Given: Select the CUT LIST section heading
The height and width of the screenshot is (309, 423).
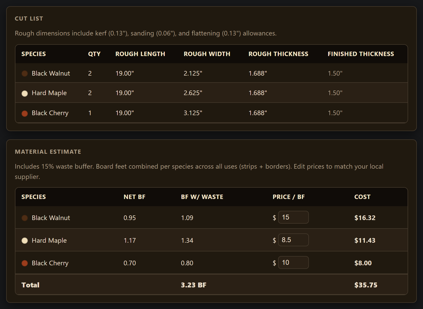Looking at the screenshot, I should [x=29, y=19].
